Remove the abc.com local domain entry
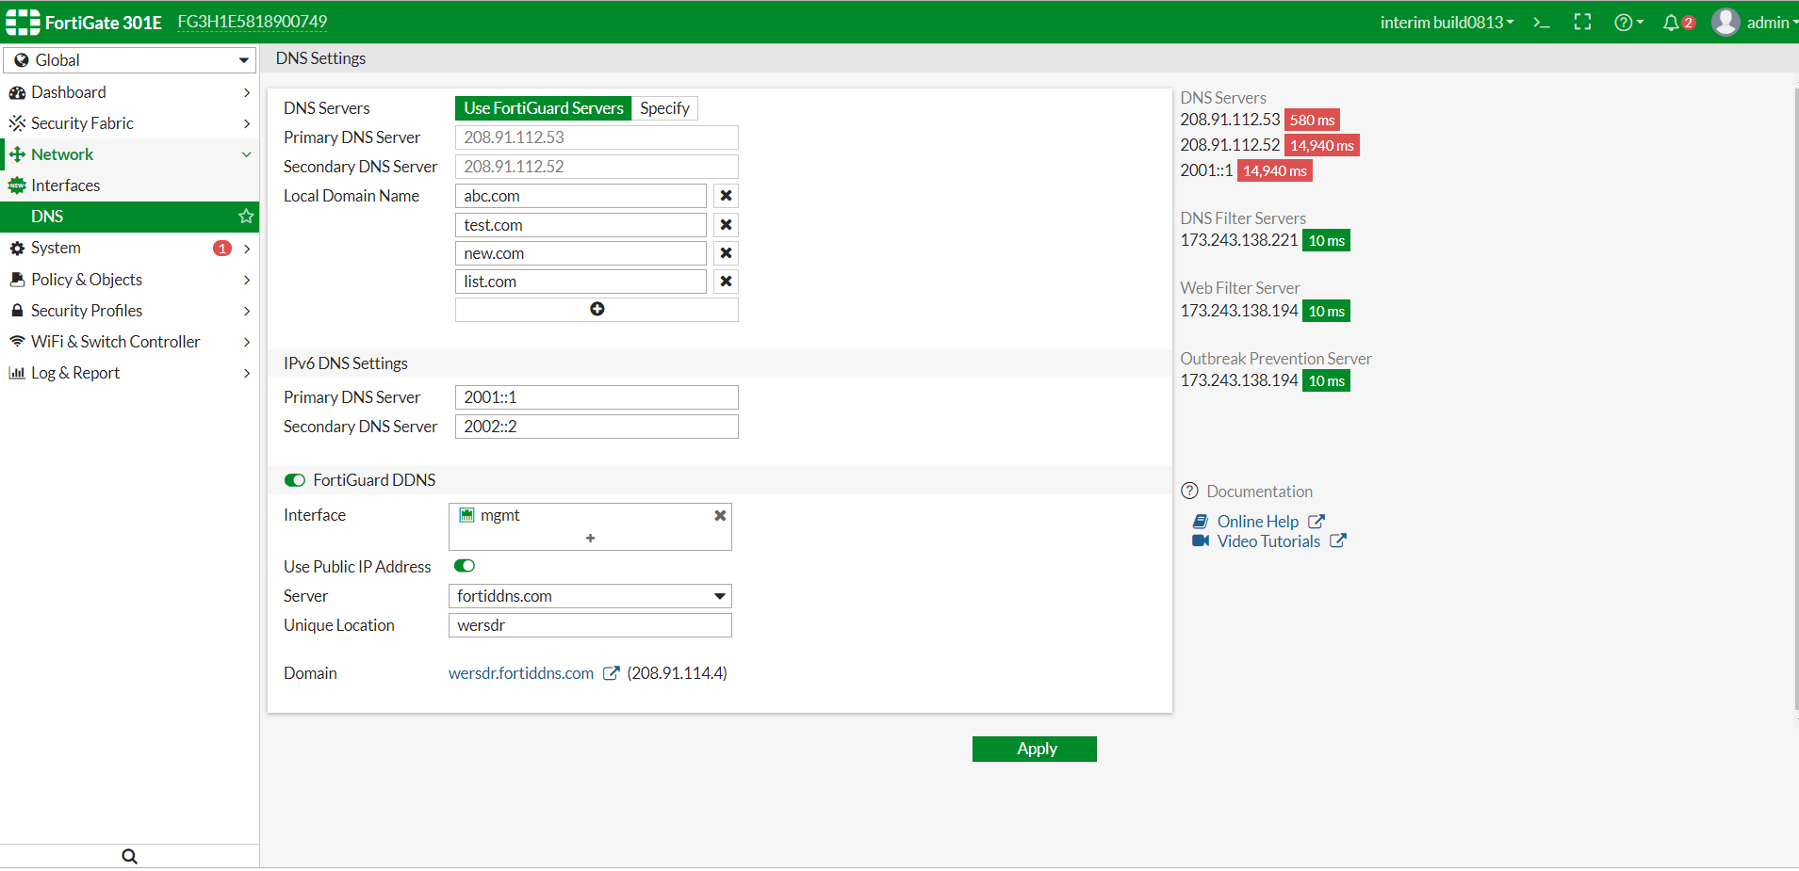 [726, 196]
